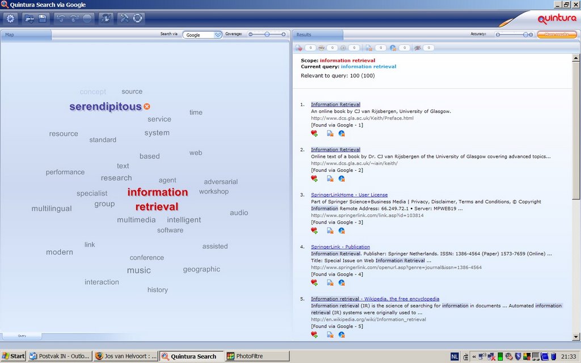Click the NL language indicator in tray
This screenshot has width=581, height=363.
pos(454,356)
